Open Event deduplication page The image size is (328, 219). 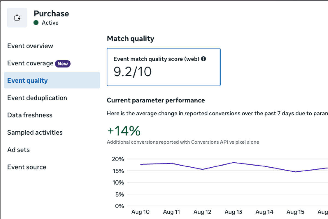37,98
